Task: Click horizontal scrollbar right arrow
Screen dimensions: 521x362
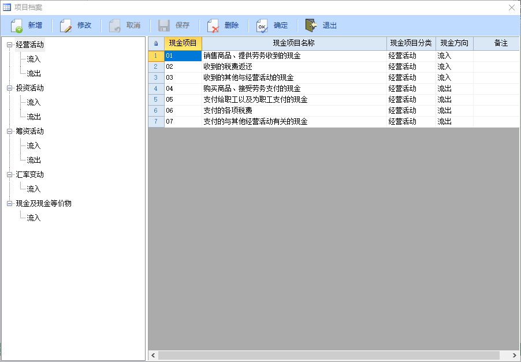Action: [514, 355]
